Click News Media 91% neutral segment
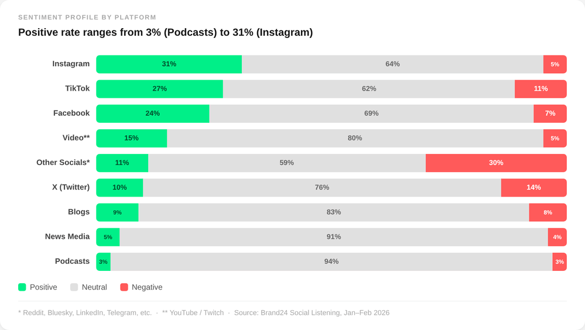 pos(334,237)
